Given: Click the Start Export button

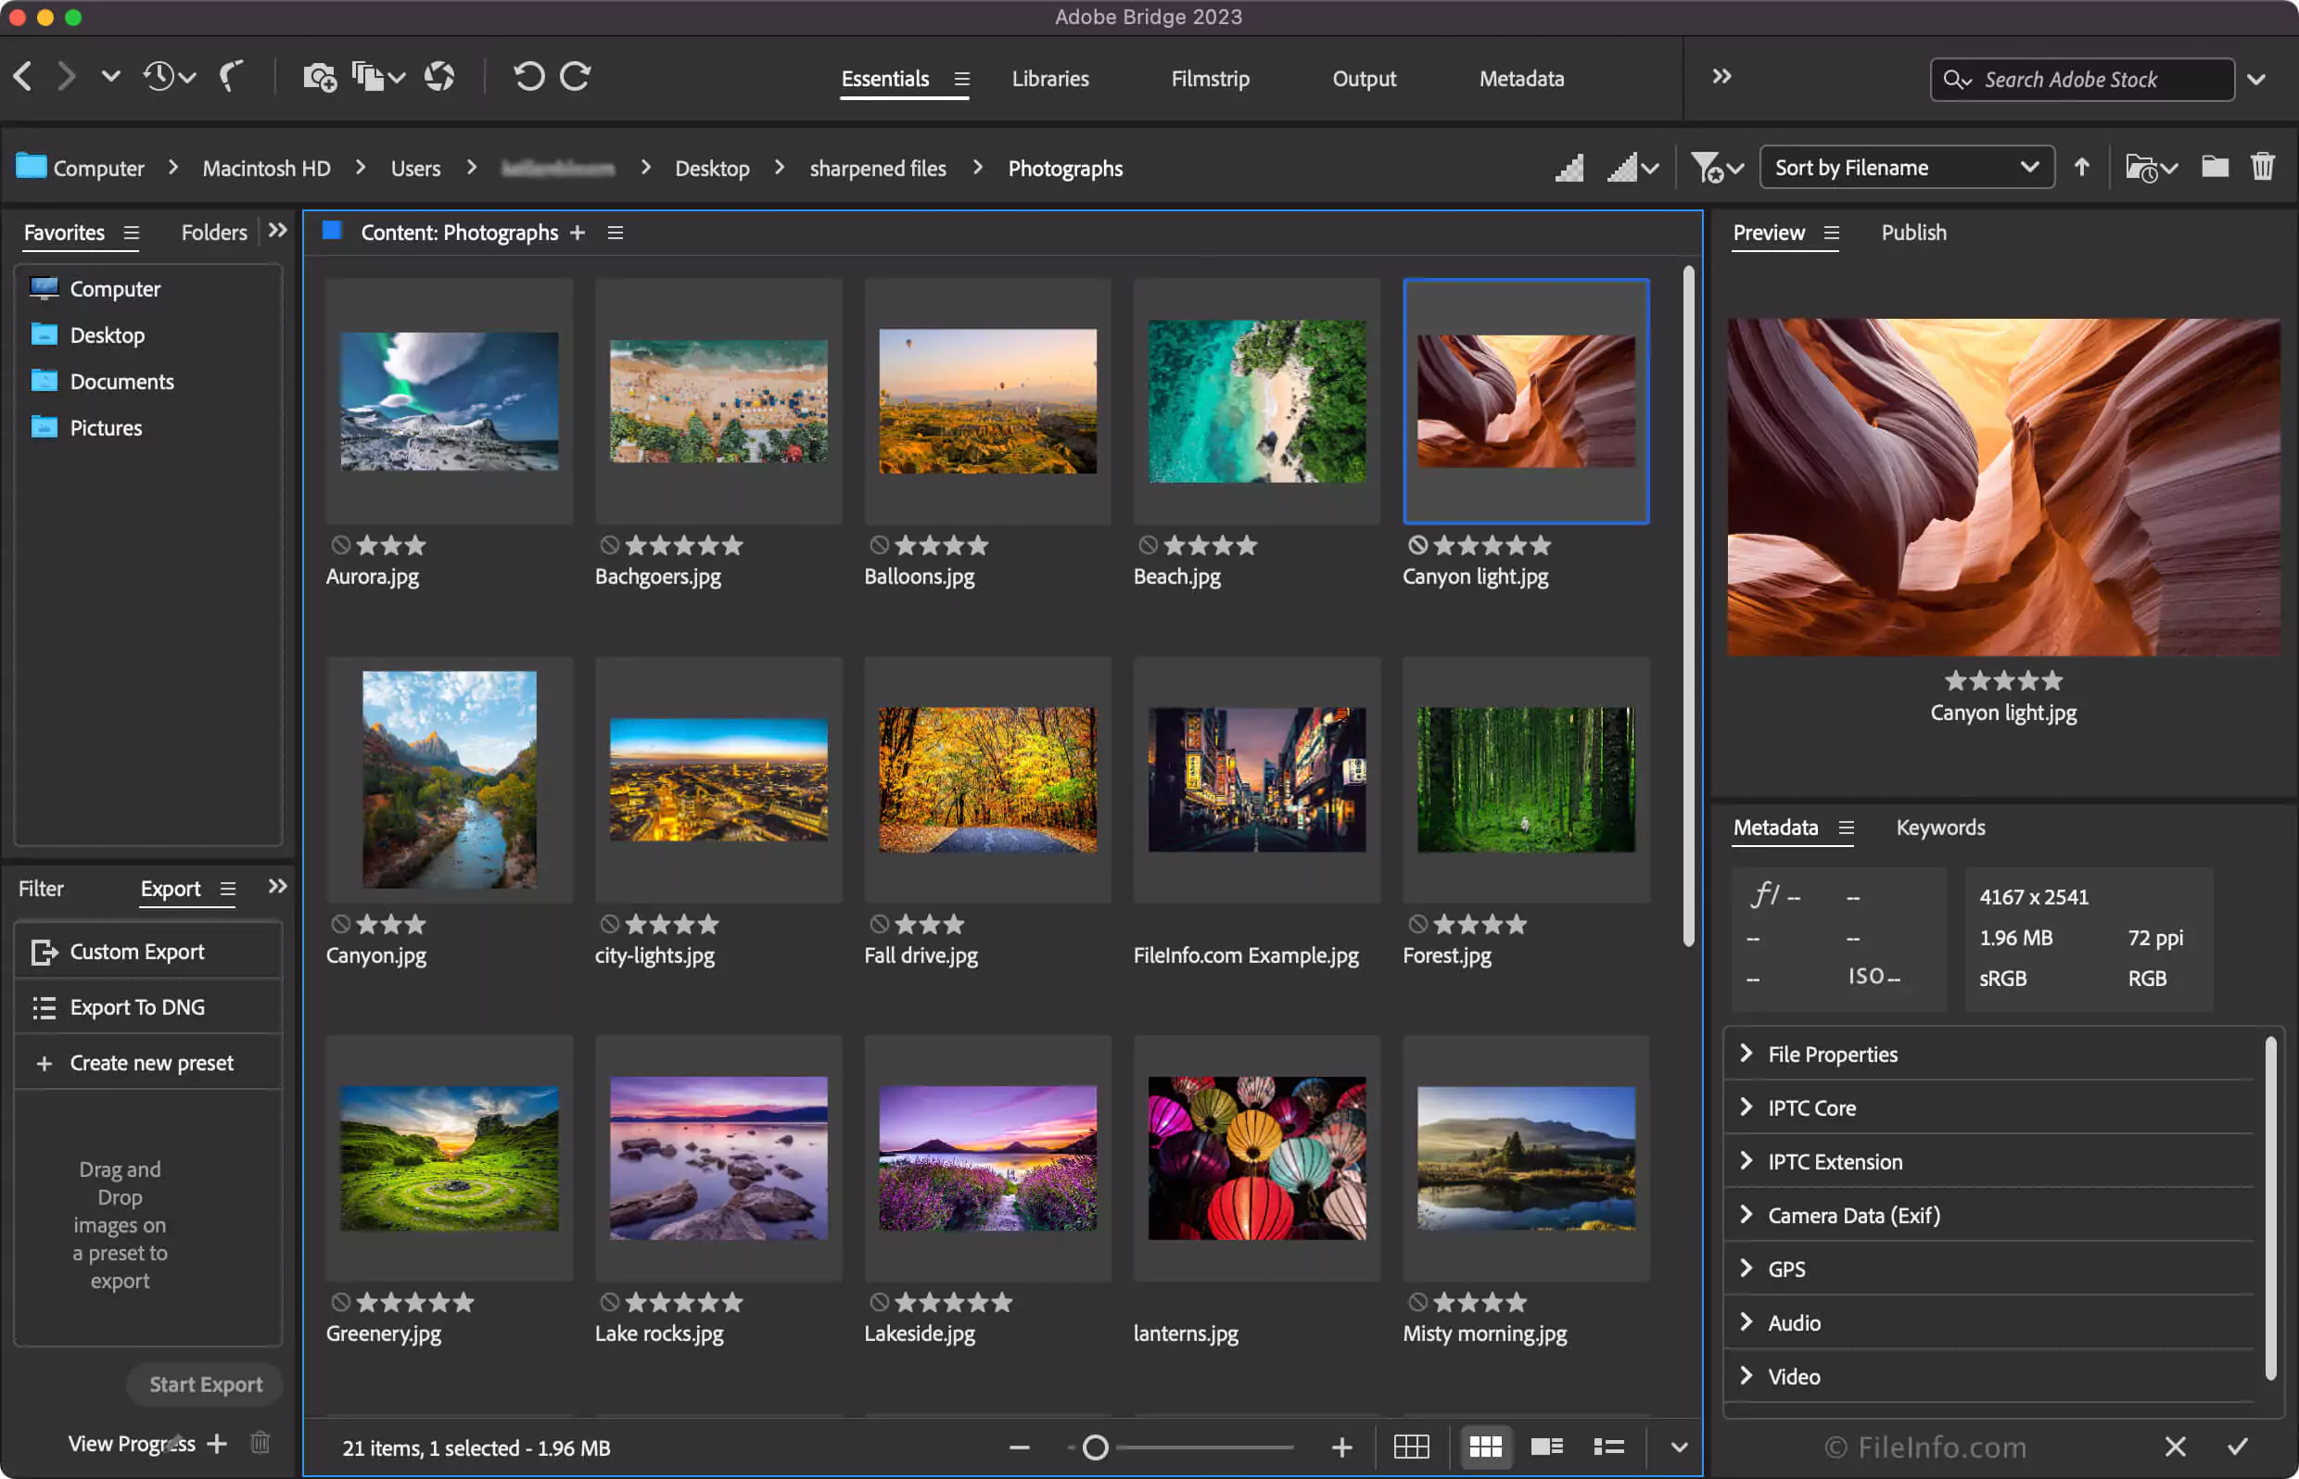Looking at the screenshot, I should pos(205,1382).
